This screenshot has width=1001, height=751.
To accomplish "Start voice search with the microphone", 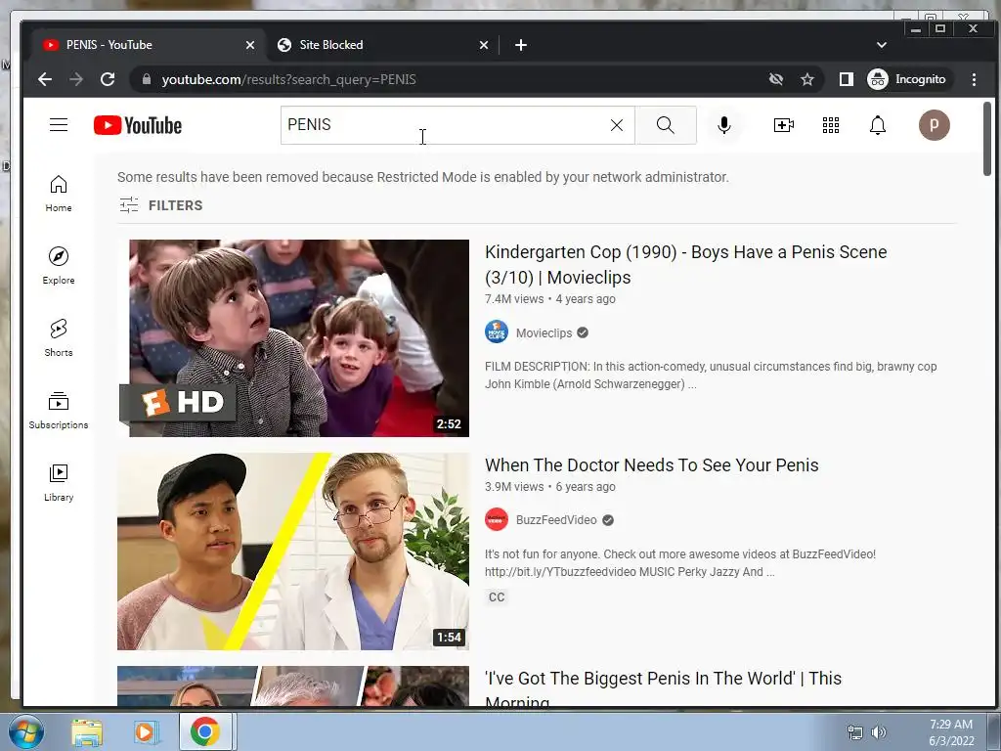I will [724, 125].
